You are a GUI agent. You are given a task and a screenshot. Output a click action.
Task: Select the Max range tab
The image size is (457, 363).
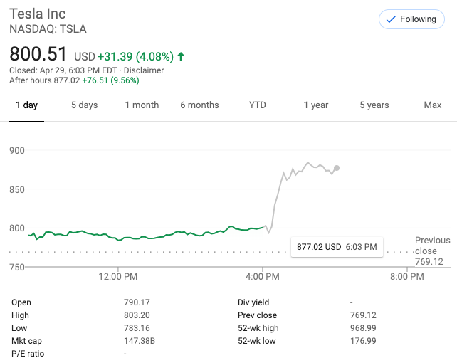432,105
